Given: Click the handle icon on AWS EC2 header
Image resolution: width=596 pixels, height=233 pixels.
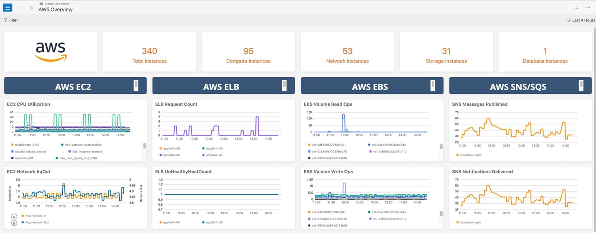Looking at the screenshot, I should (x=136, y=85).
